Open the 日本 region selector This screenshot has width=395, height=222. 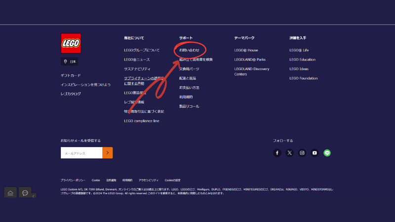69,61
